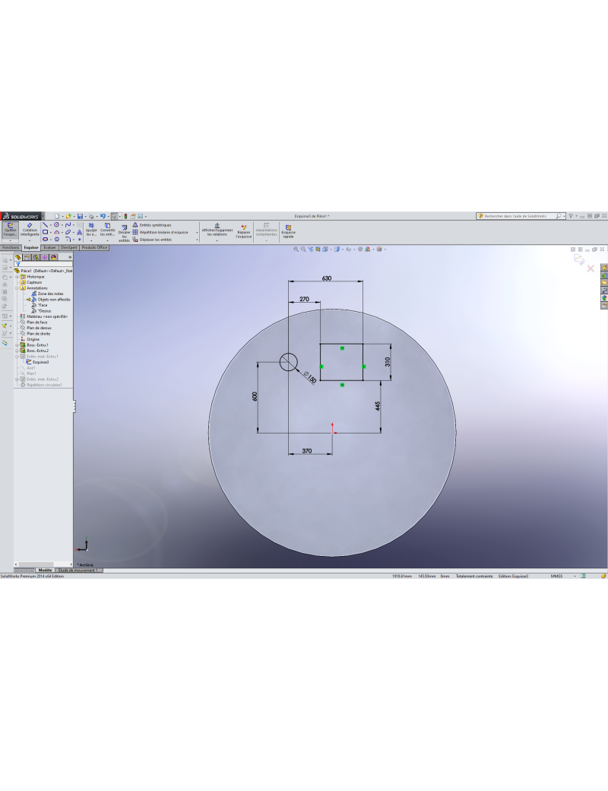Open the Fonctions tab

[11, 247]
